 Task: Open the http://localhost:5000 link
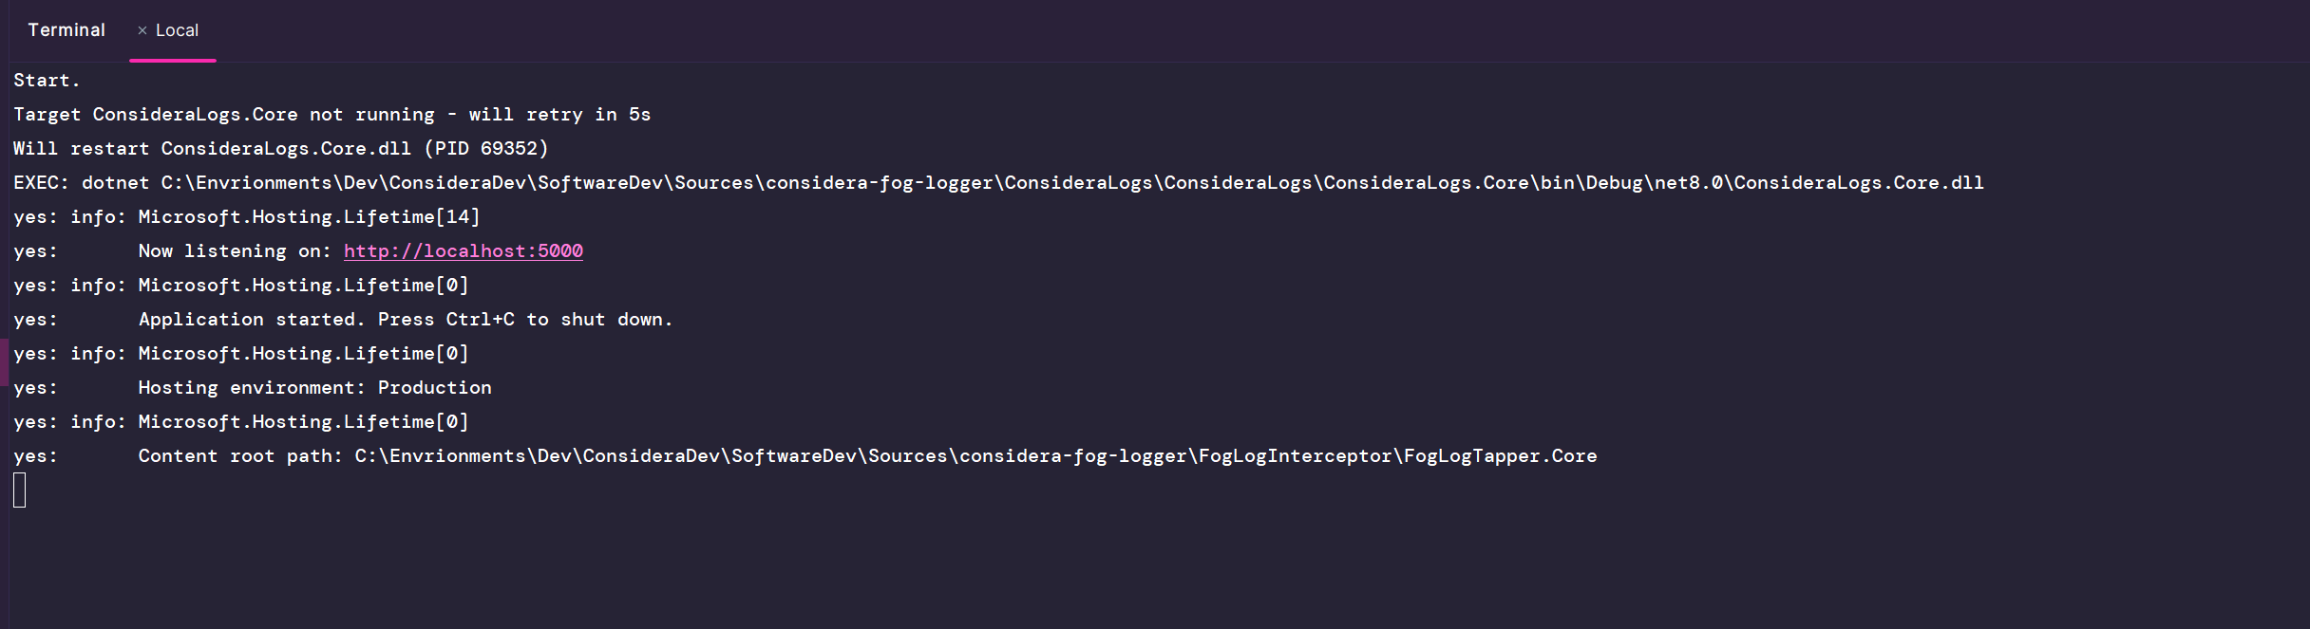click(x=464, y=251)
